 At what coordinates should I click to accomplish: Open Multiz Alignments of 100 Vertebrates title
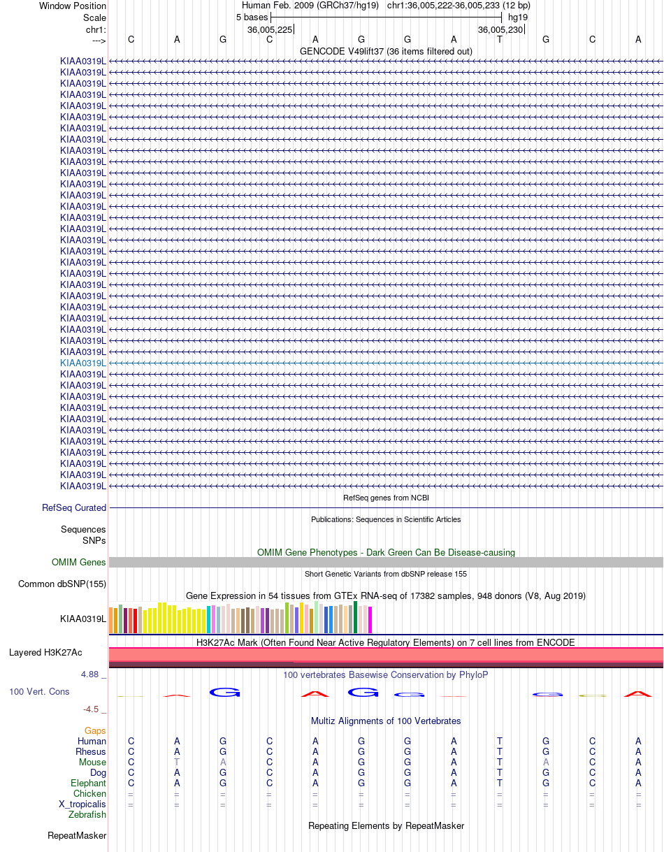click(x=386, y=721)
